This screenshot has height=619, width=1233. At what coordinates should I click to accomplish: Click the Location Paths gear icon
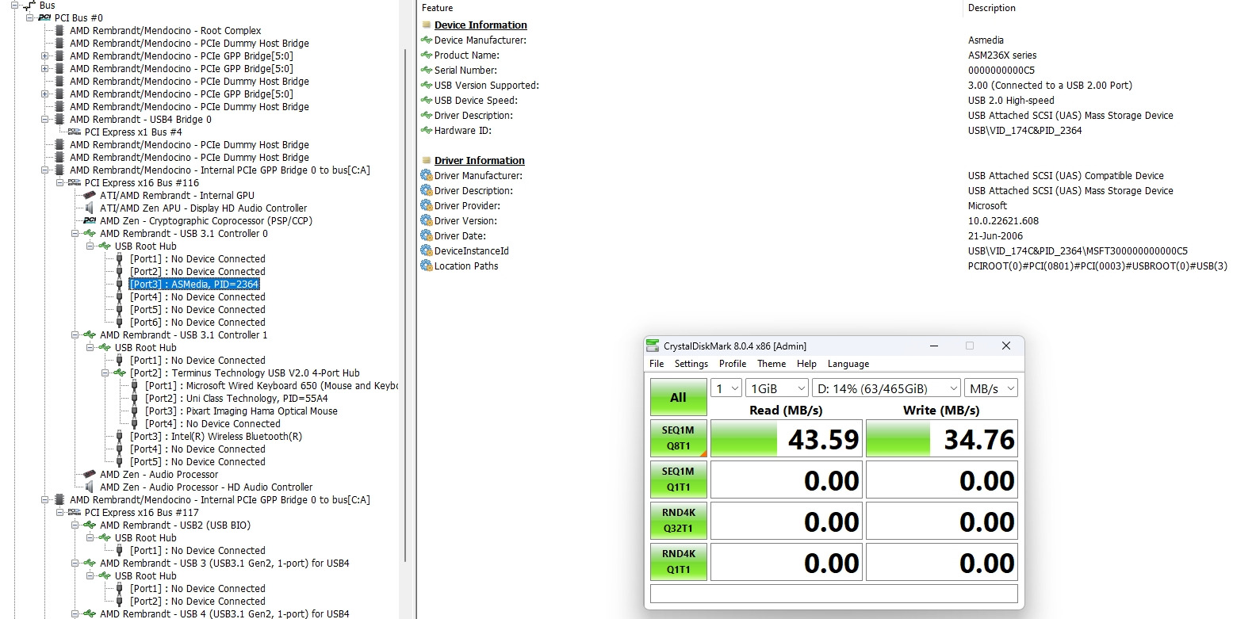click(427, 266)
